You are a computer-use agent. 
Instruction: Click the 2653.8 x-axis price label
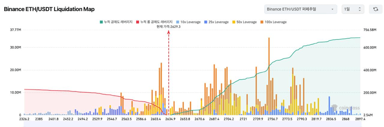coord(185,119)
